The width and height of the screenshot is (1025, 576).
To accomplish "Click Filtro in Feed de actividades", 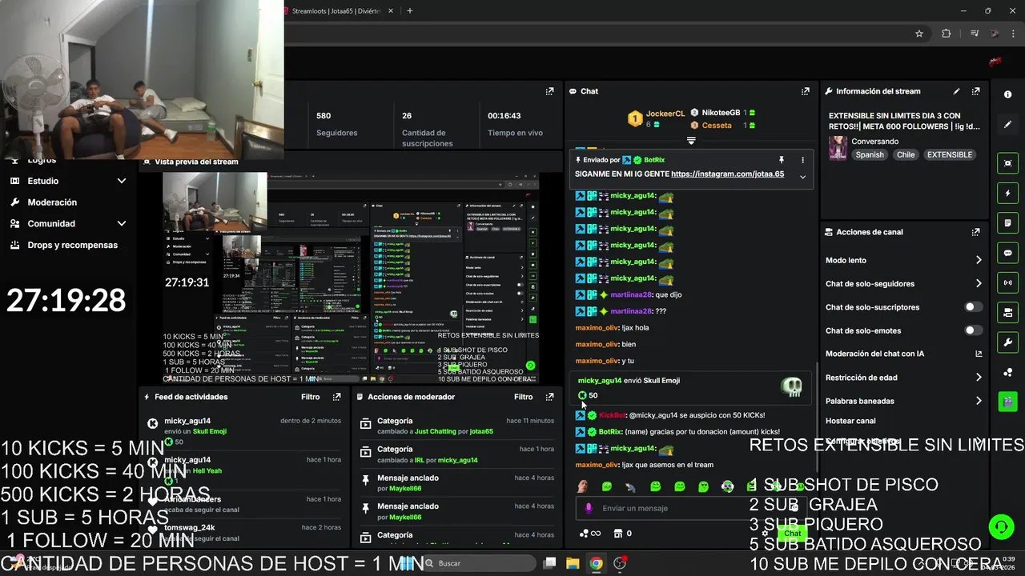I will [310, 397].
